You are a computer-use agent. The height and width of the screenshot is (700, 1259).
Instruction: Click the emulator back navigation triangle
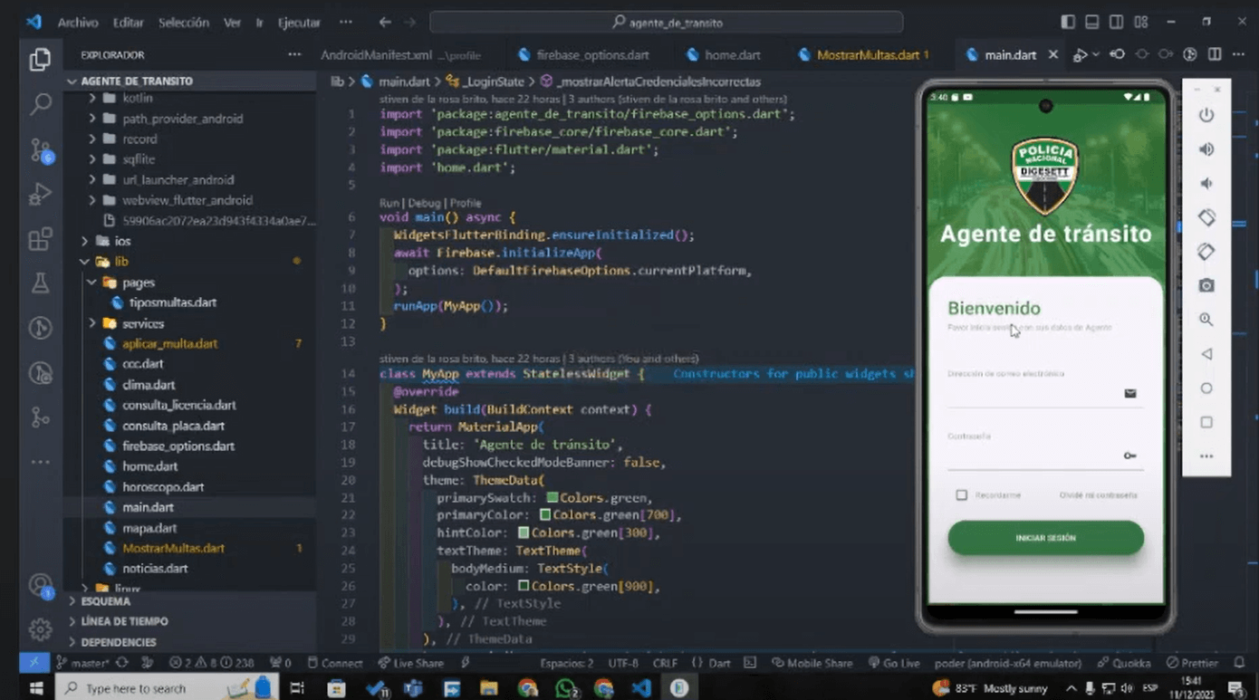click(x=1206, y=354)
